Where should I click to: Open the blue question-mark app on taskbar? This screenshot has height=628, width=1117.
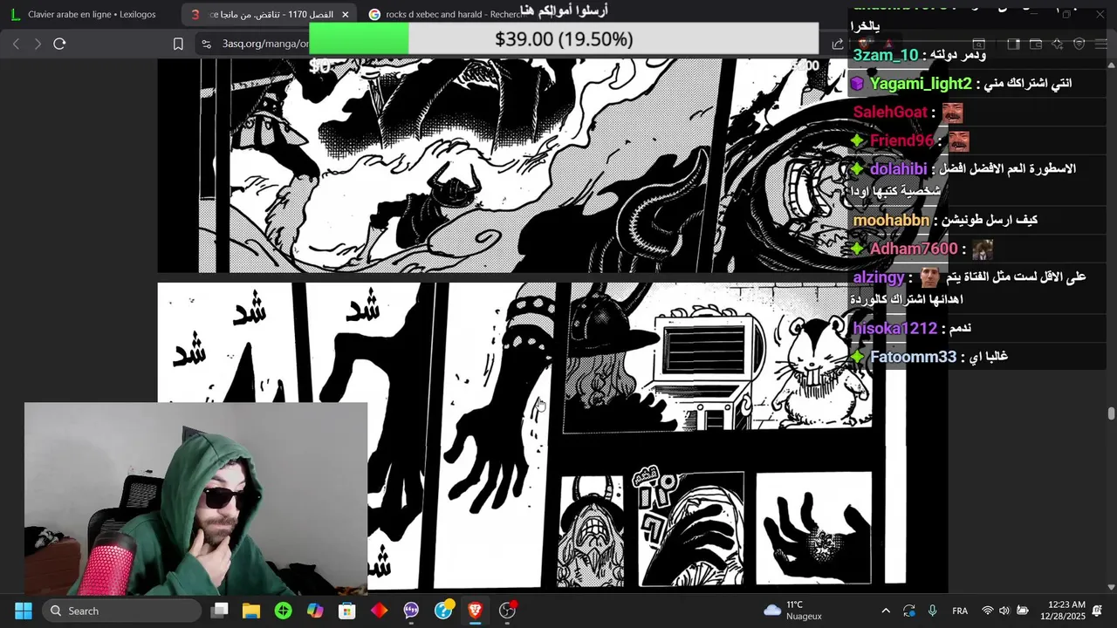point(443,610)
